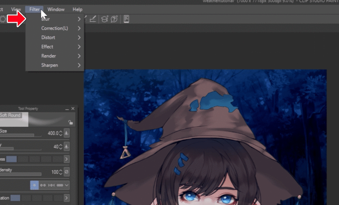
Task: Click the question mark support icon
Action: click(x=114, y=19)
